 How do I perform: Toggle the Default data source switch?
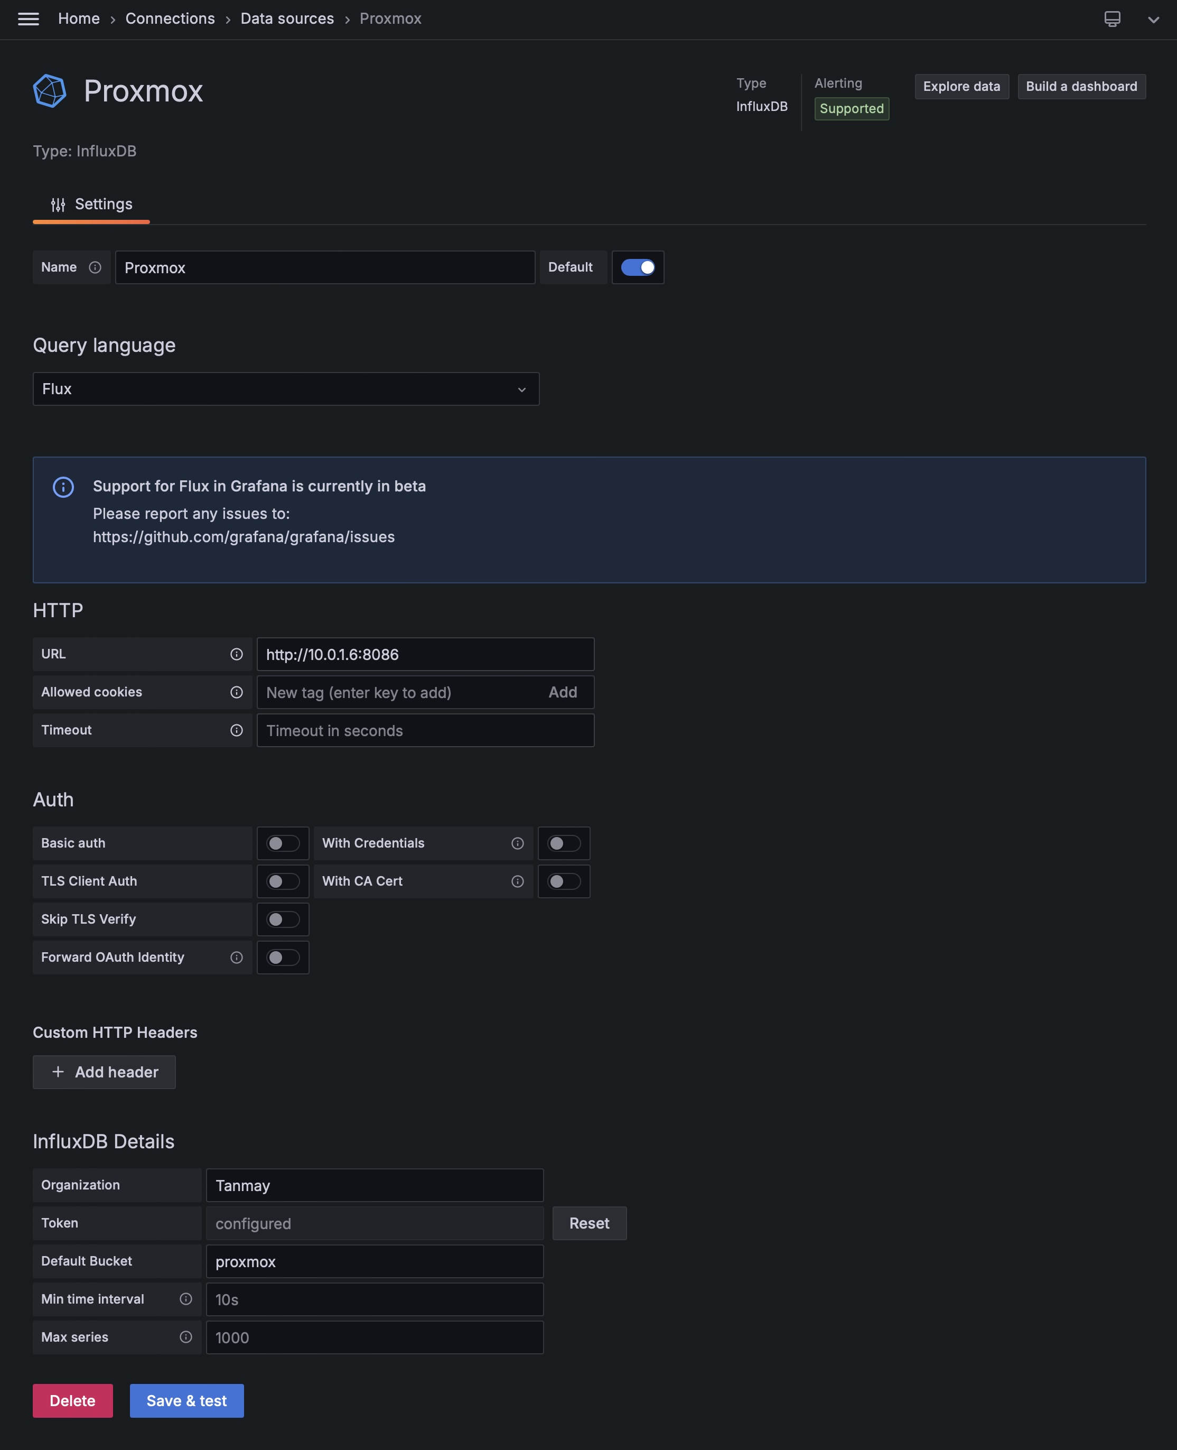pos(637,267)
